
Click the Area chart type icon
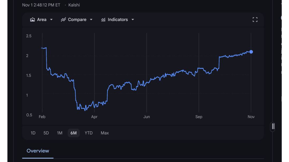[32, 20]
